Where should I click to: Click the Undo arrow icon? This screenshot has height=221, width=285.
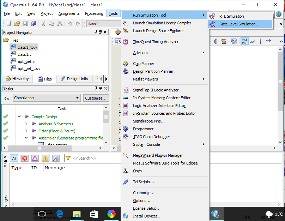[69, 24]
